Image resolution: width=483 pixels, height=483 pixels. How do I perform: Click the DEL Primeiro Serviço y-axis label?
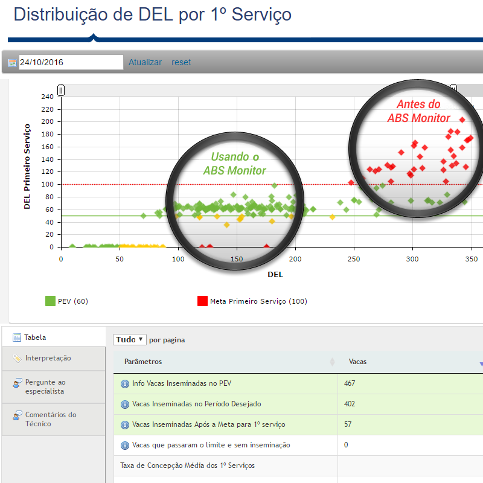[x=27, y=167]
